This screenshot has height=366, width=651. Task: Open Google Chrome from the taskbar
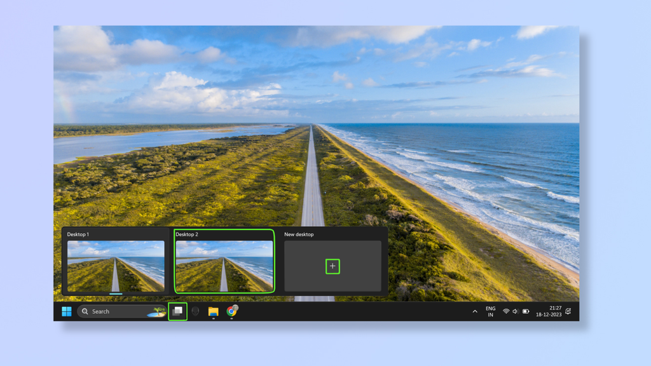pos(231,311)
